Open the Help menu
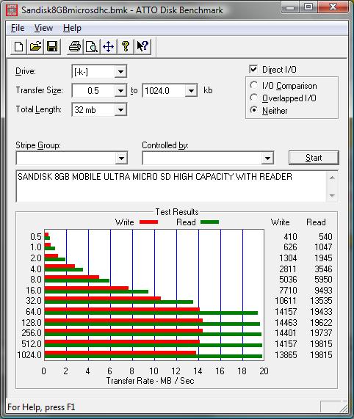The image size is (354, 419). 72,28
